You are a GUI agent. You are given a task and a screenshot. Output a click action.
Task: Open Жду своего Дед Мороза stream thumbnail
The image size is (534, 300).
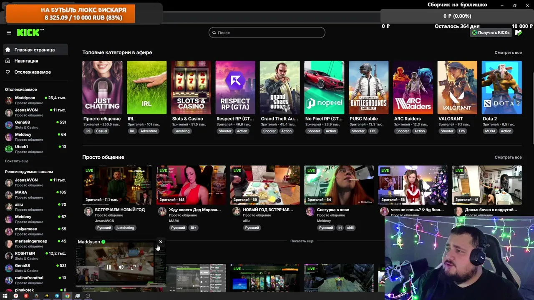pyautogui.click(x=191, y=185)
